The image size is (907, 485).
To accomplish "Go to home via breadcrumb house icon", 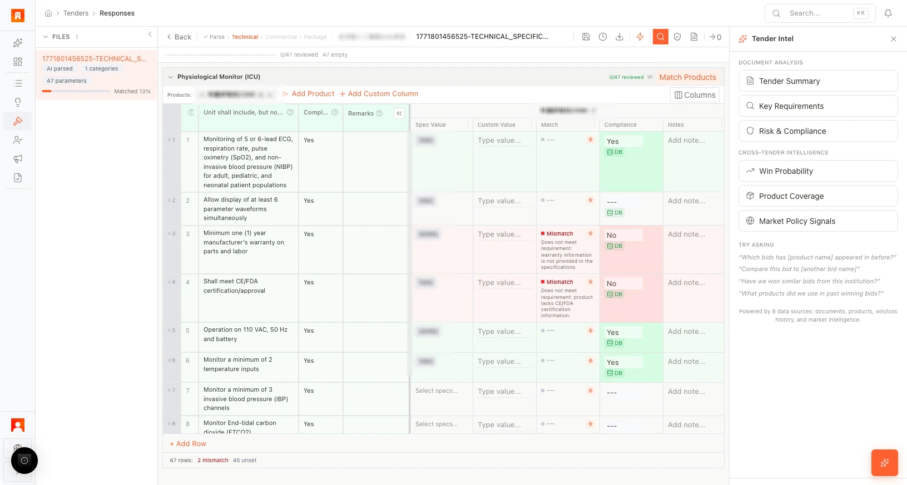I will click(48, 13).
